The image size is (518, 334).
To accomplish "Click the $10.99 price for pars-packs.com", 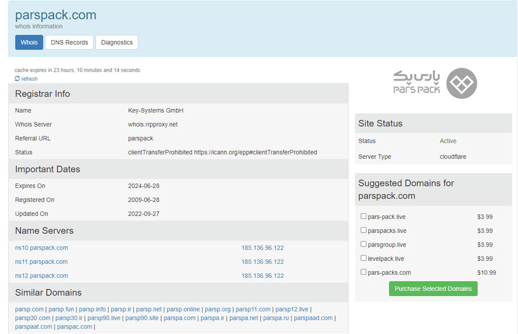I will tap(486, 272).
